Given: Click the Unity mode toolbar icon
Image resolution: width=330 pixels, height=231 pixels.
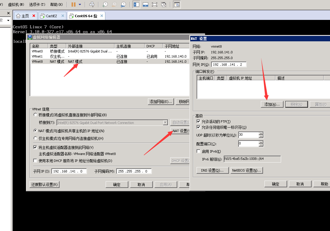Looking at the screenshot, I should pos(164,5).
